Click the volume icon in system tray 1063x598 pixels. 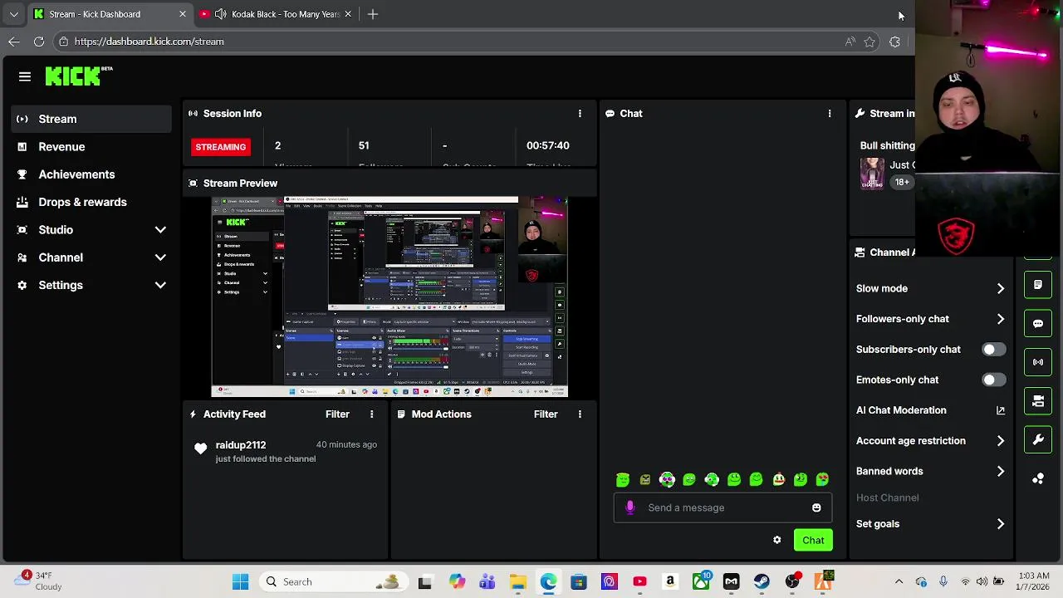pyautogui.click(x=982, y=581)
